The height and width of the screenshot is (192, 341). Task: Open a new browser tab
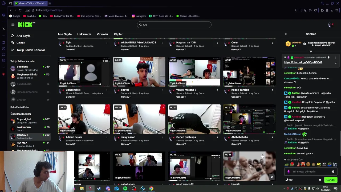pyautogui.click(x=50, y=3)
